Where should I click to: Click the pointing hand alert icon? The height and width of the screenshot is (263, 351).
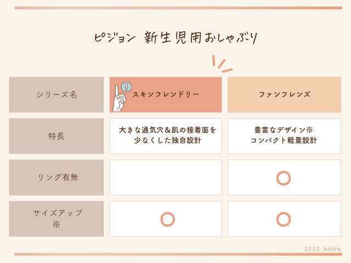[121, 96]
